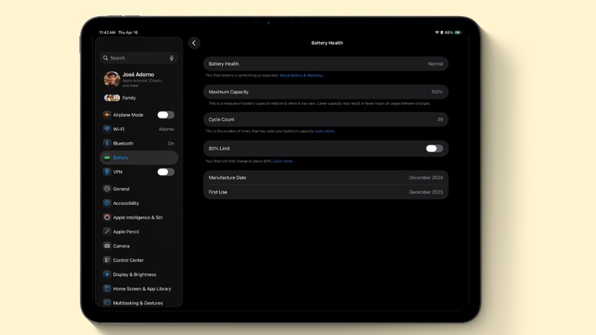
Task: Open Bluetooth settings
Action: (139, 143)
